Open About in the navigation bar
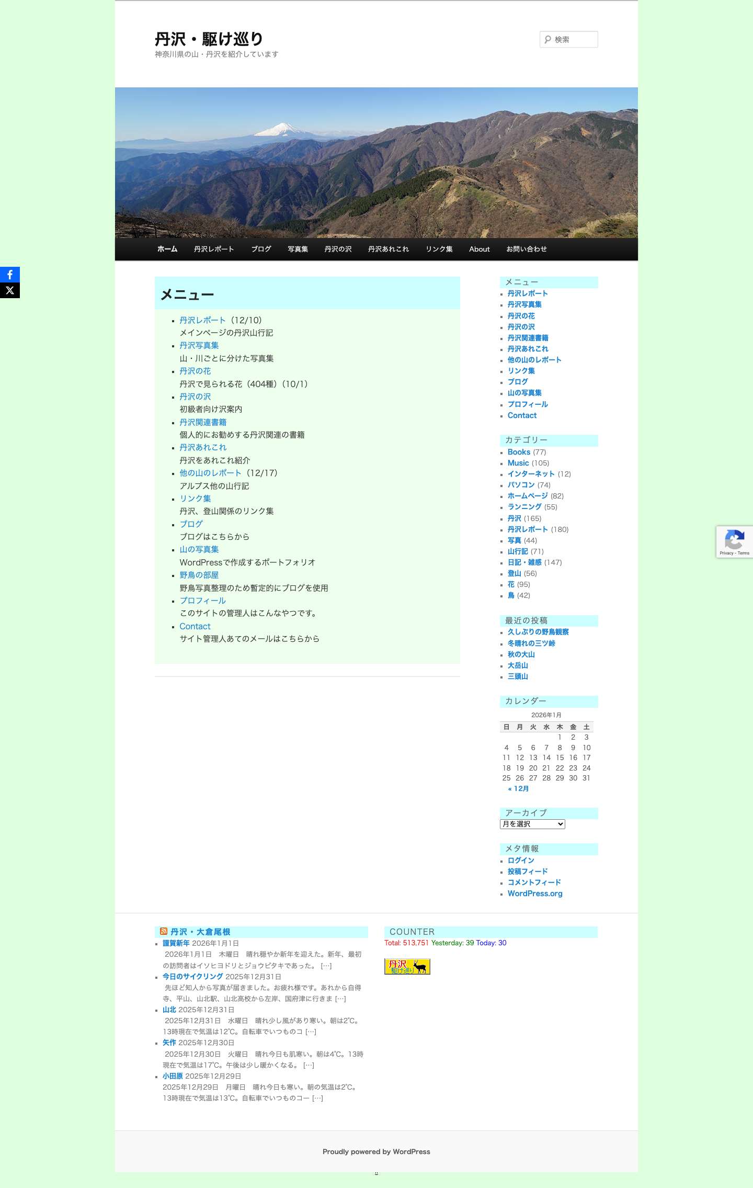753x1188 pixels. click(480, 249)
